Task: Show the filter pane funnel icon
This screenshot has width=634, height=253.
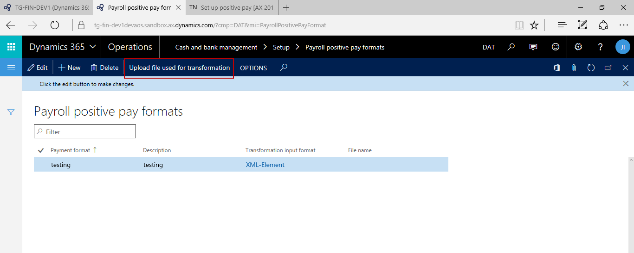Action: tap(11, 112)
